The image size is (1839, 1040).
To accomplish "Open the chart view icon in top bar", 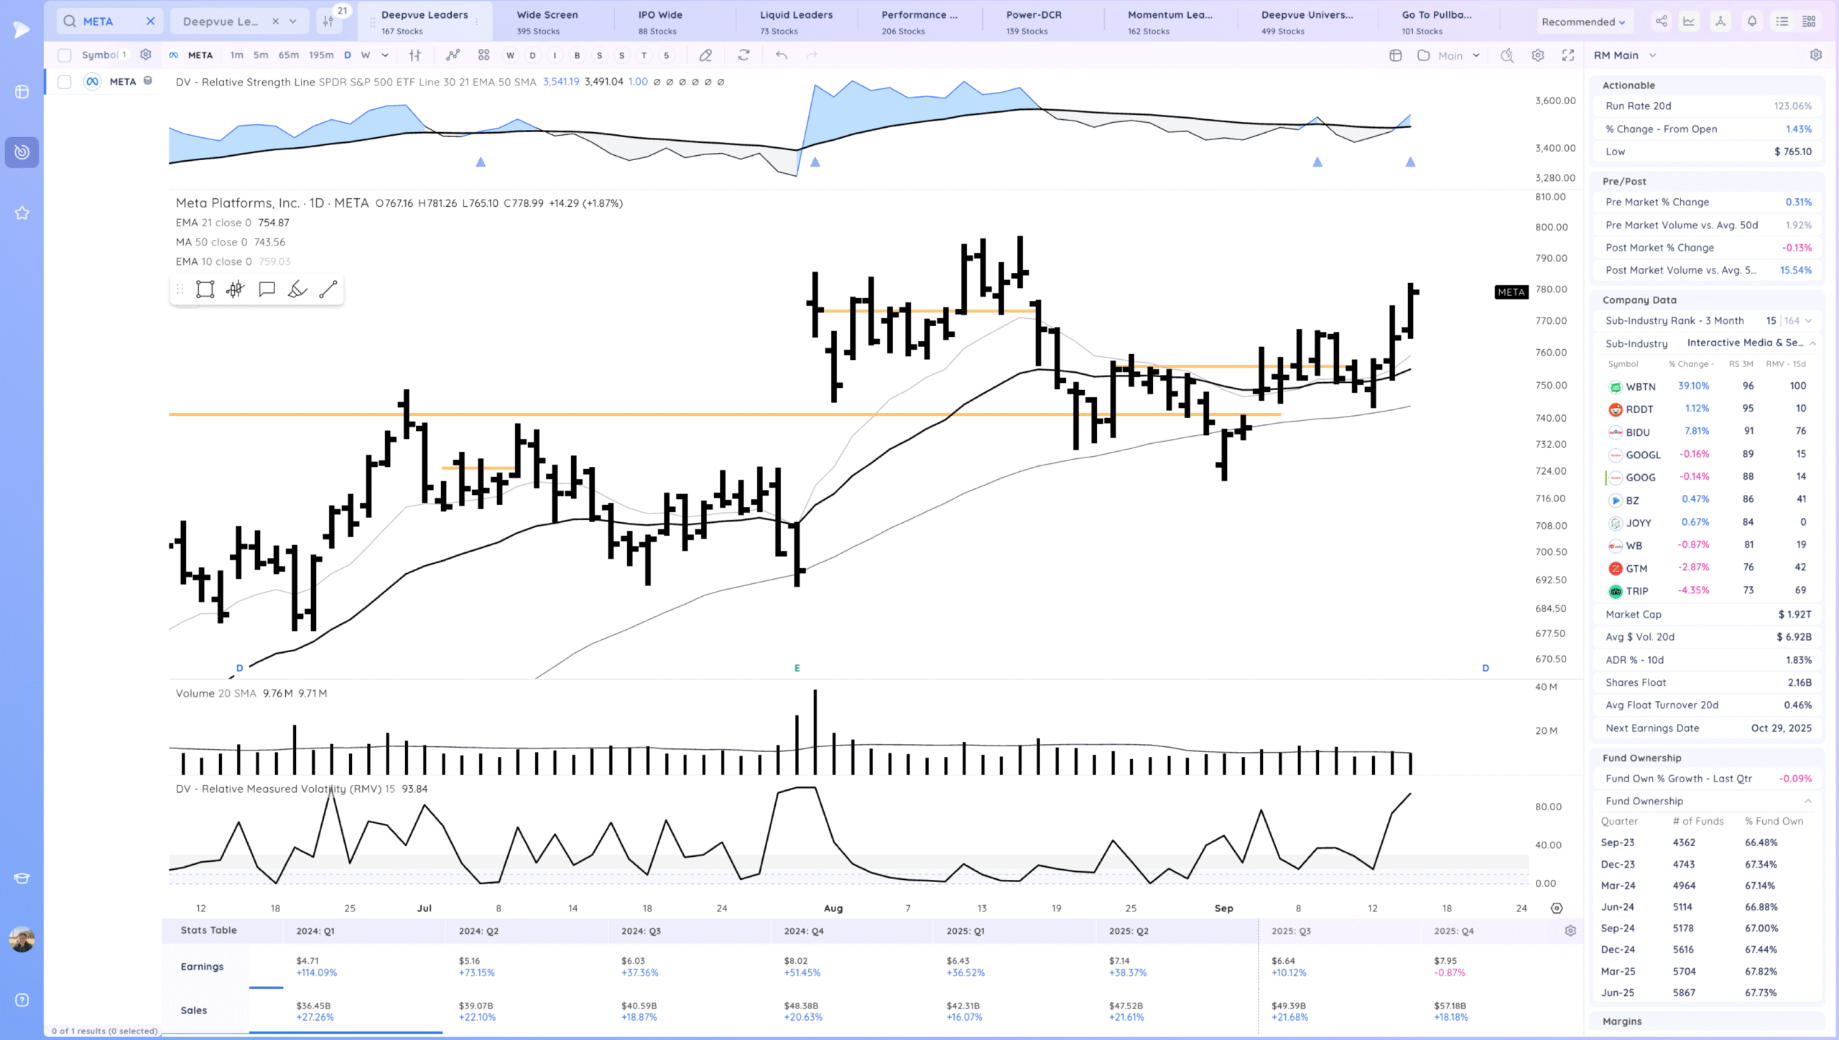I will [x=1689, y=22].
